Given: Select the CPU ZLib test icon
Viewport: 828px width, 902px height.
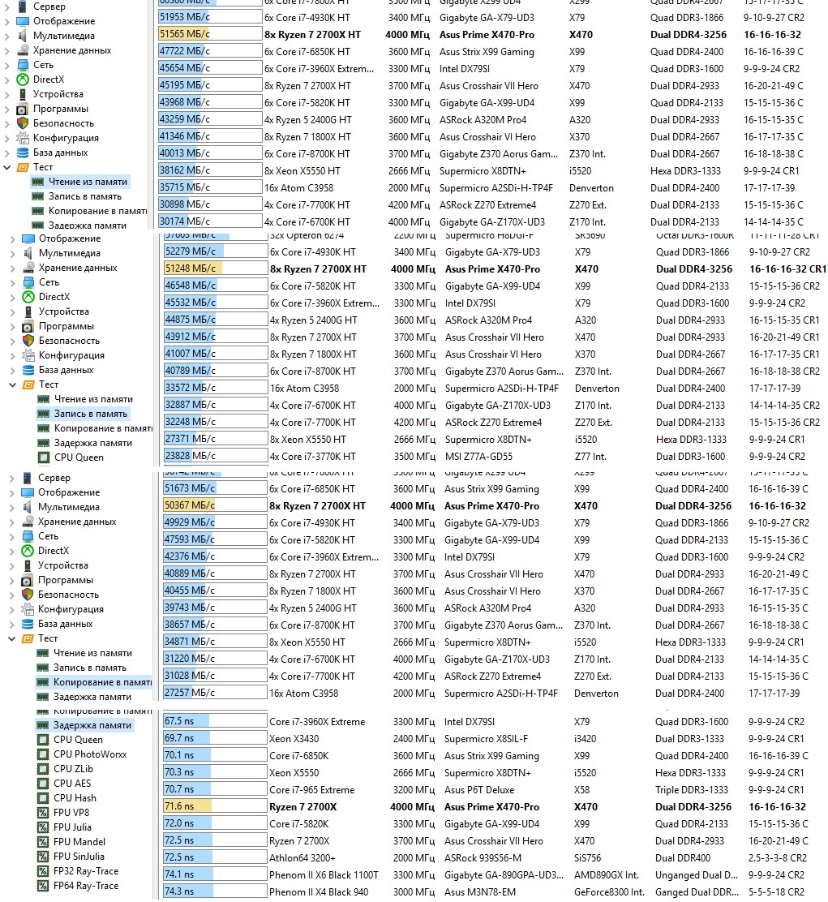Looking at the screenshot, I should click(x=43, y=768).
